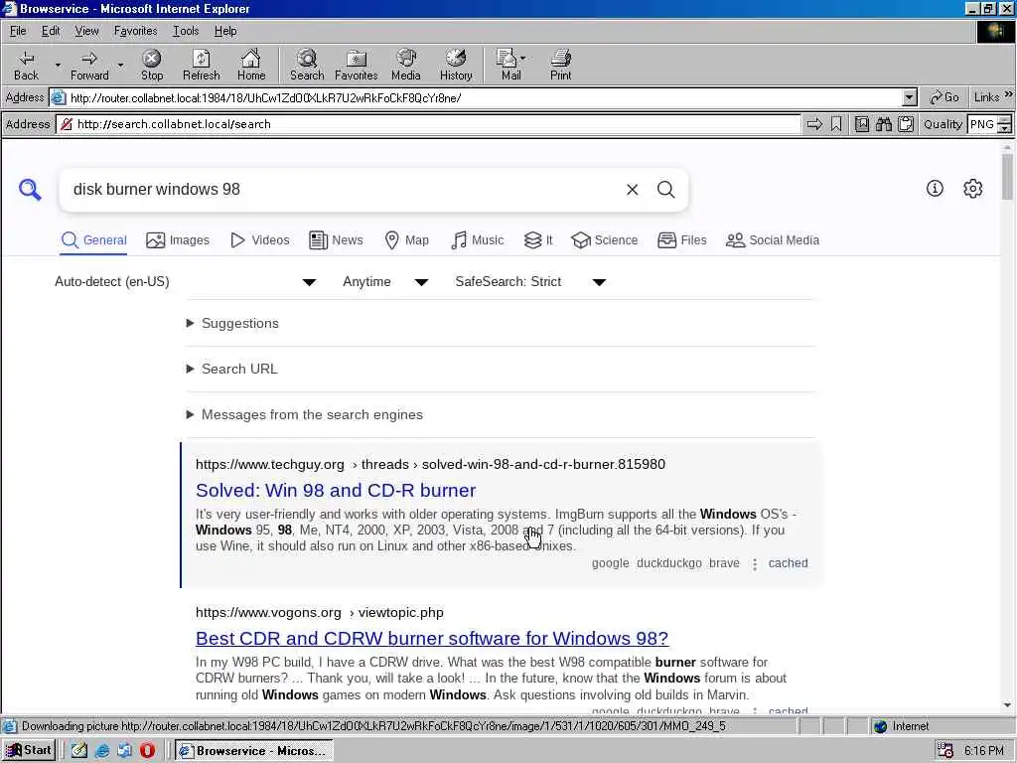Print the current page
This screenshot has width=1017, height=763.
[560, 65]
